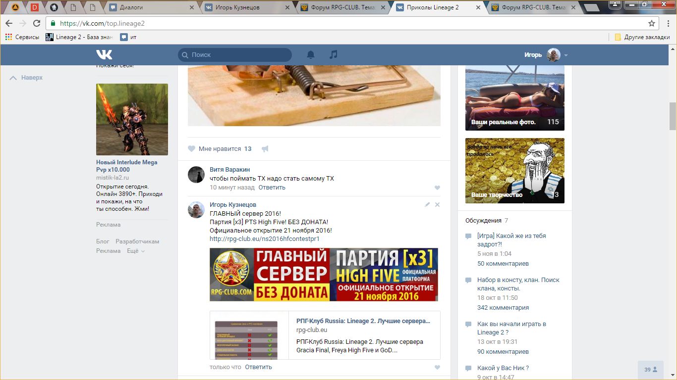Open the ГЛАВНЫЙ СЕРВЕР banner image
Screen dimensions: 677x380
(324, 275)
